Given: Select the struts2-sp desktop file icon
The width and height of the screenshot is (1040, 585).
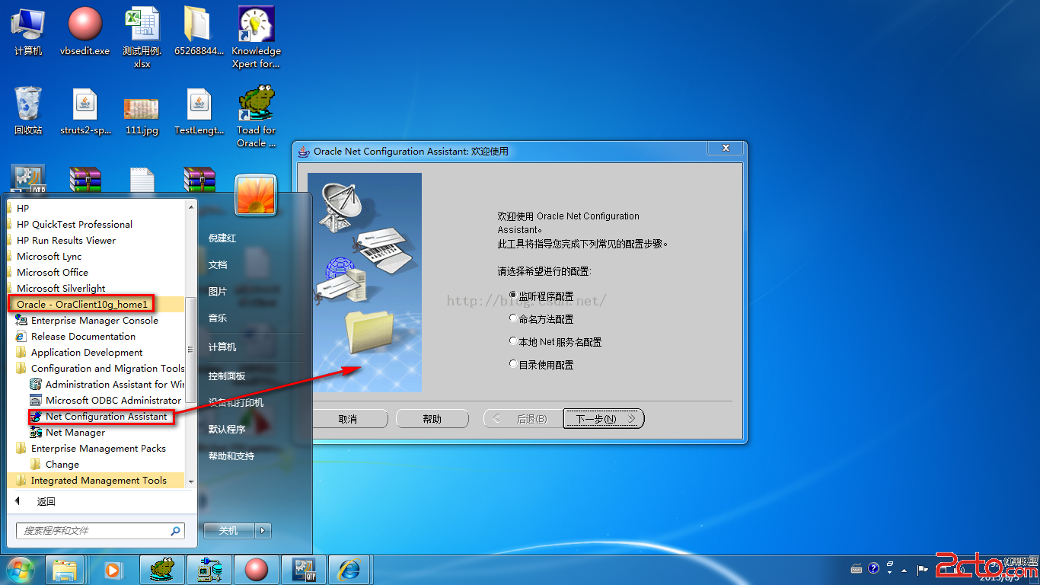Looking at the screenshot, I should [85, 111].
